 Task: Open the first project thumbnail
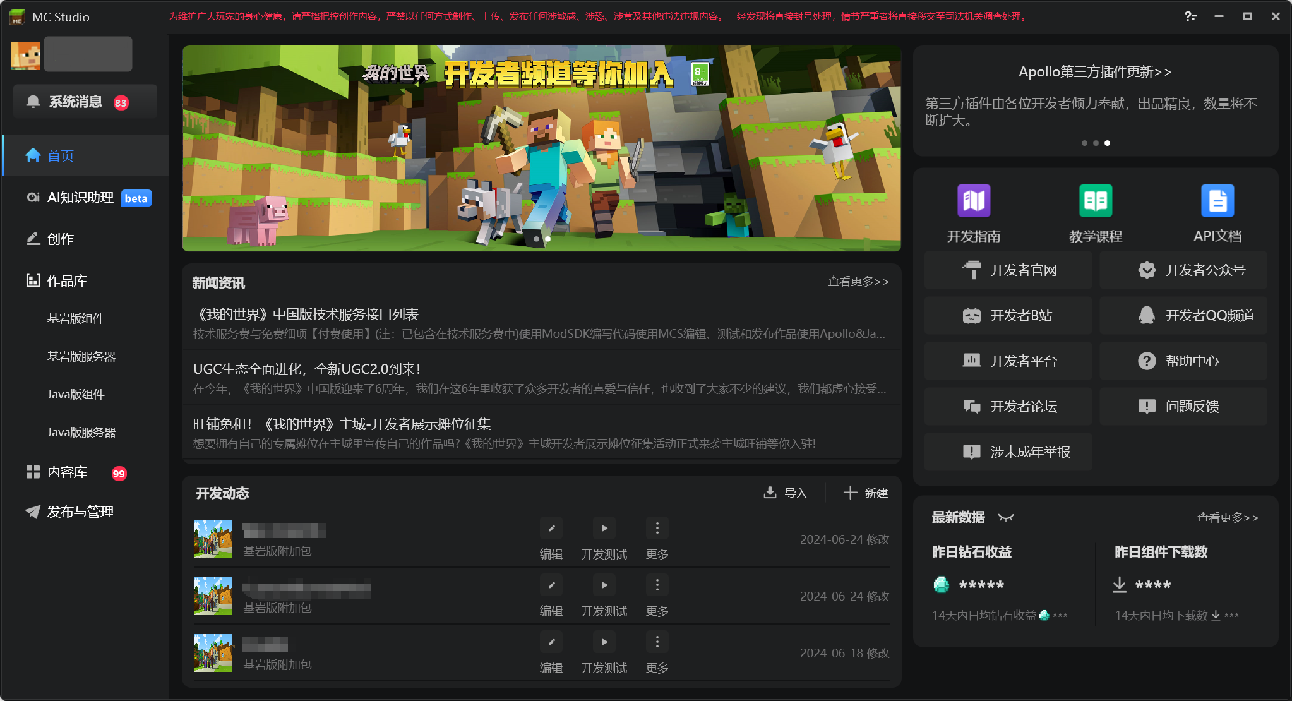click(213, 539)
